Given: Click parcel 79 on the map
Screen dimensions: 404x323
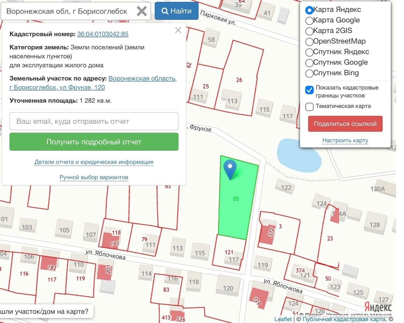Looking at the screenshot, I should [x=144, y=239].
